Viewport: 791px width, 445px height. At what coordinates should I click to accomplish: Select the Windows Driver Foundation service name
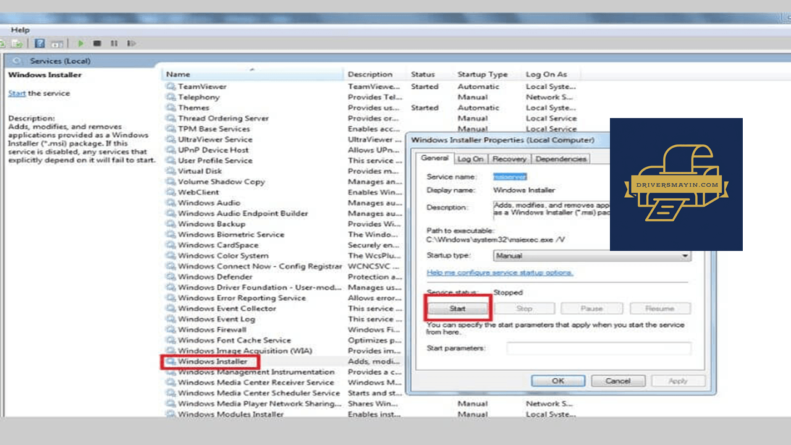(x=260, y=287)
